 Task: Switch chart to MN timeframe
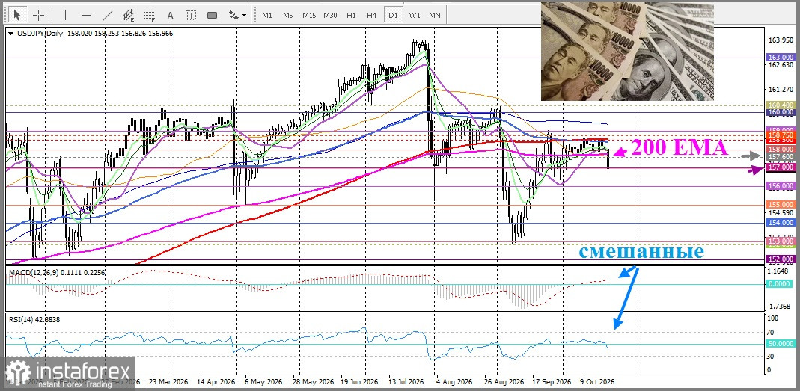[x=435, y=15]
